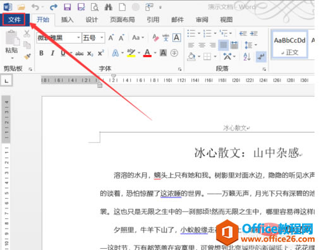Click the distributed alignment icon

[x=234, y=45]
